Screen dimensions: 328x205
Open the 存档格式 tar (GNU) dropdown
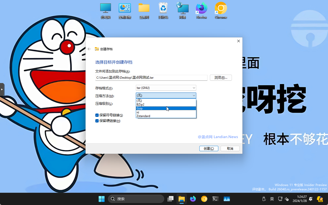click(x=166, y=88)
